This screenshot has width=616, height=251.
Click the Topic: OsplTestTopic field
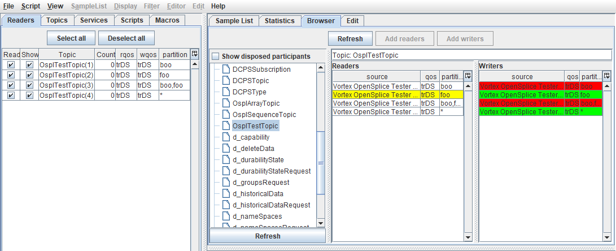471,55
